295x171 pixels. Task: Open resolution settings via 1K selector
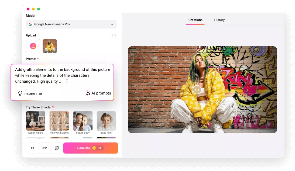point(32,148)
